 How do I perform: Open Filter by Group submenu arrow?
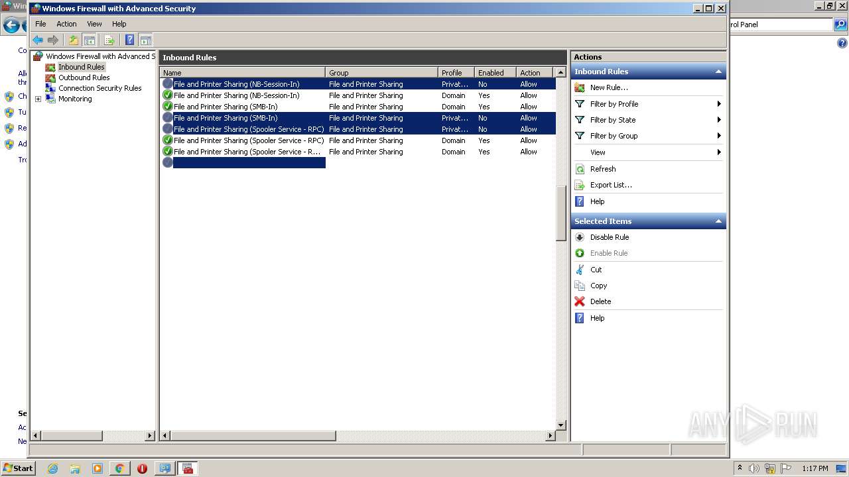[x=719, y=136]
